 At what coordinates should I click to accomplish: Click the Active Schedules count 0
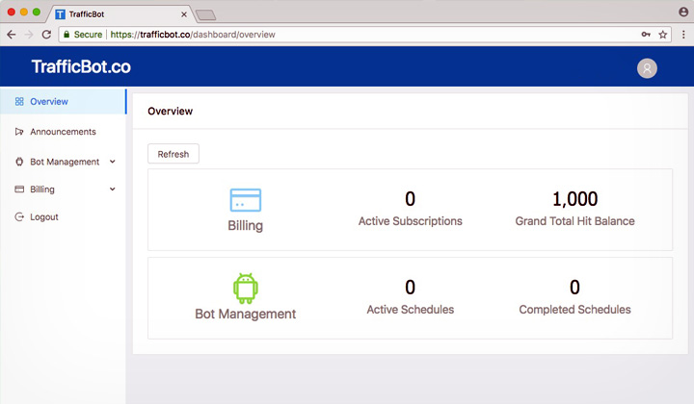click(x=411, y=287)
